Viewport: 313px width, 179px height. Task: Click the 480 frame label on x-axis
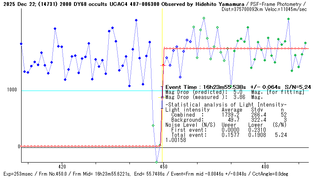(x=265, y=166)
